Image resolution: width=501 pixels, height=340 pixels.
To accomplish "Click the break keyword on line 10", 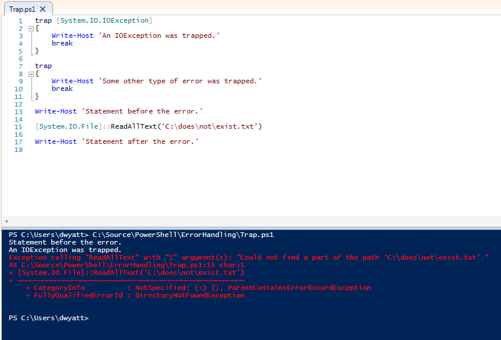I will point(62,88).
